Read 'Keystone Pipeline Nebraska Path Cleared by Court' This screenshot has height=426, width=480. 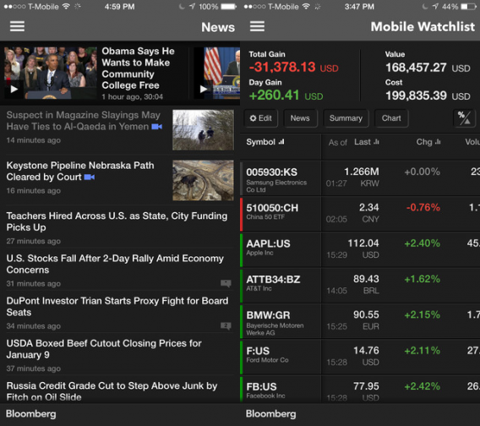pos(80,172)
